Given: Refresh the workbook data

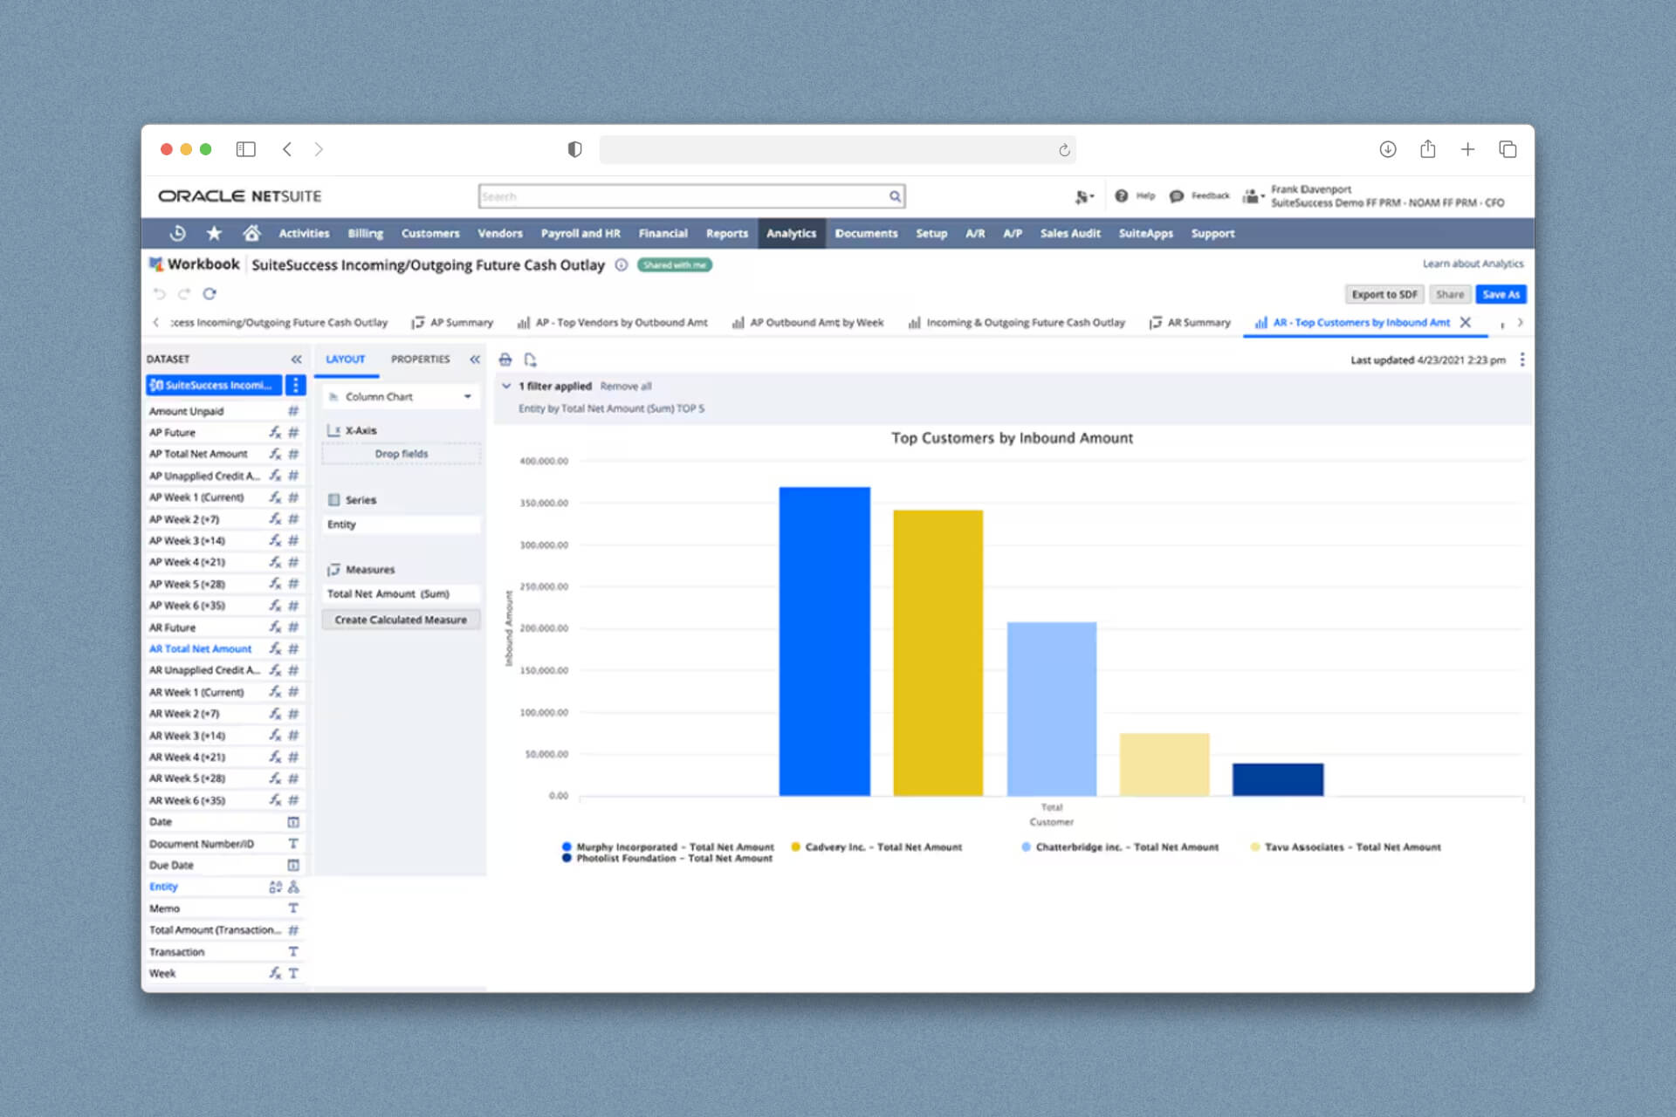Looking at the screenshot, I should (209, 294).
